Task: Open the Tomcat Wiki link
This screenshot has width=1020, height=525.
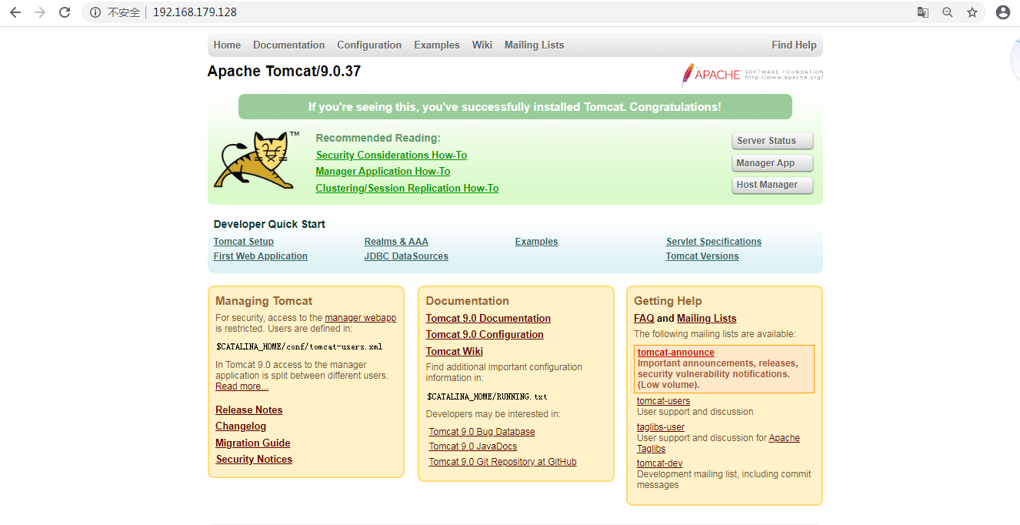Action: (455, 352)
